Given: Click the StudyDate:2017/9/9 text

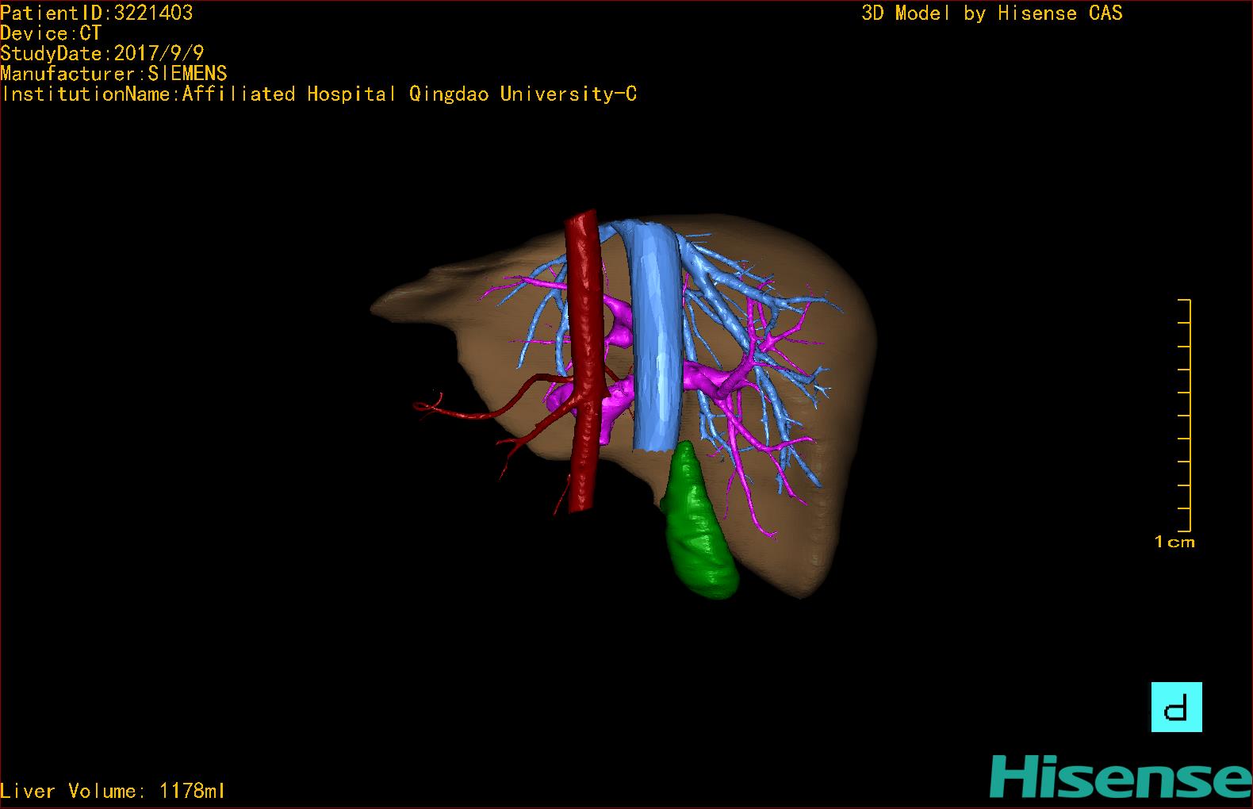Looking at the screenshot, I should click(102, 53).
